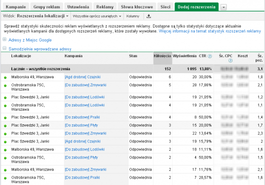265x185 pixels.
Task: Open [Do zabudowy] Pralki campaign for Plac Szwedzki
Action: [82, 117]
